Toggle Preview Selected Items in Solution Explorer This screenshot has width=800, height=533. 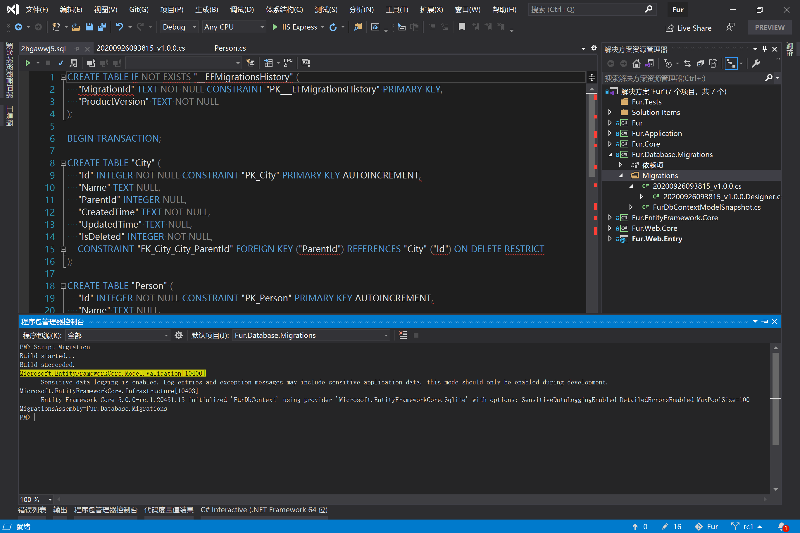point(731,63)
